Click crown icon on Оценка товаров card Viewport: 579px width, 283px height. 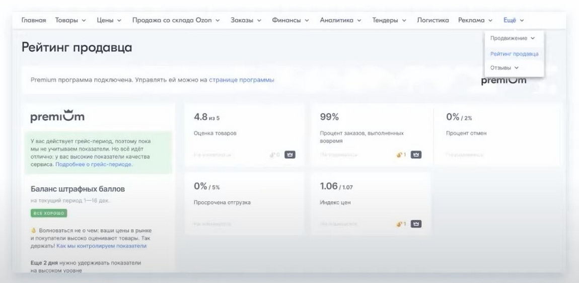click(x=290, y=155)
